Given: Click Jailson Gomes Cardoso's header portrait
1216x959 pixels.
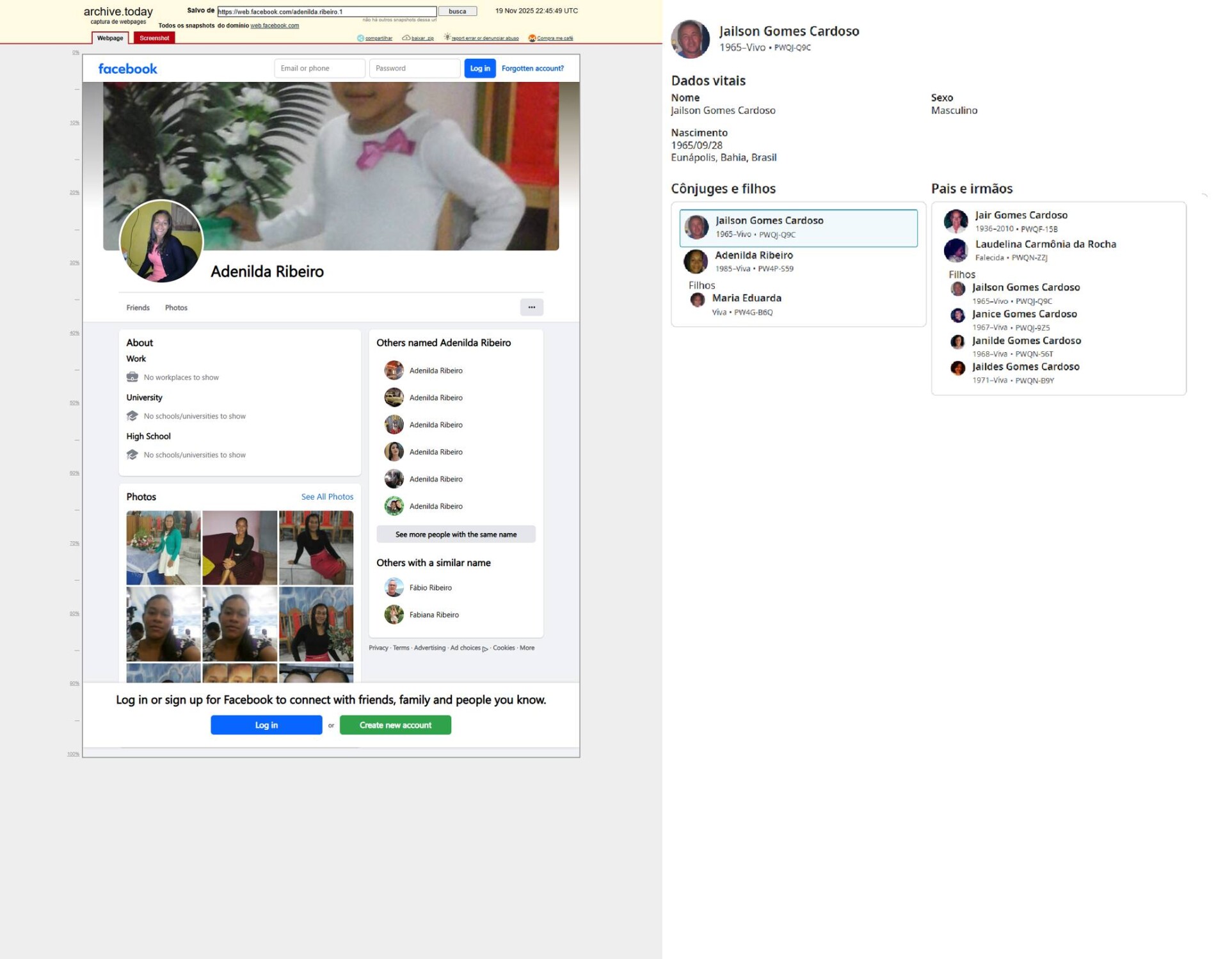Looking at the screenshot, I should (x=690, y=39).
